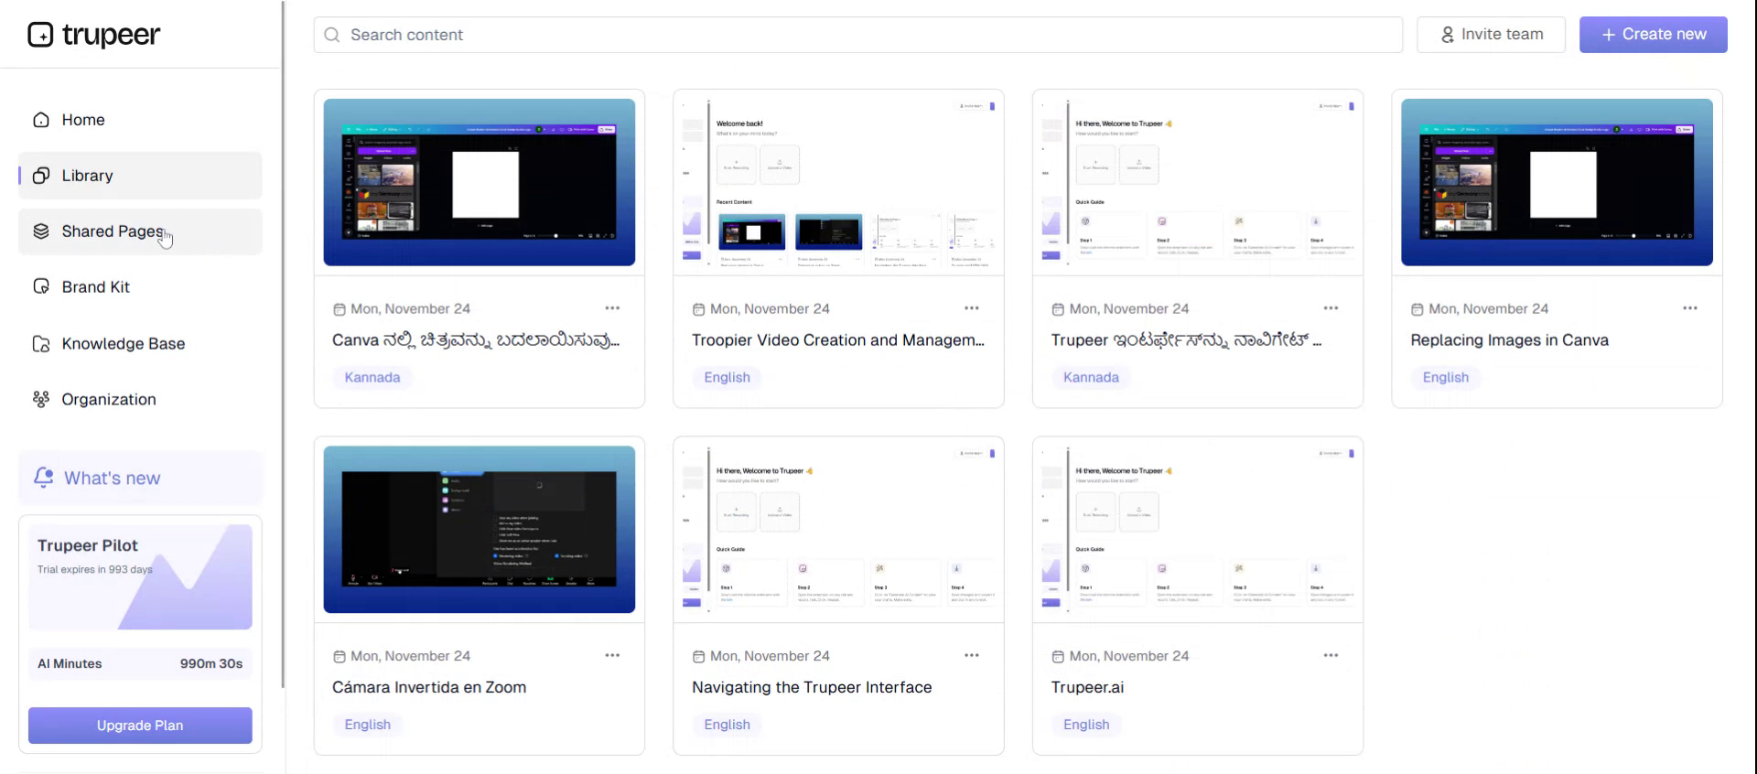This screenshot has width=1757, height=774.
Task: Click the Invite team person icon
Action: 1448,35
